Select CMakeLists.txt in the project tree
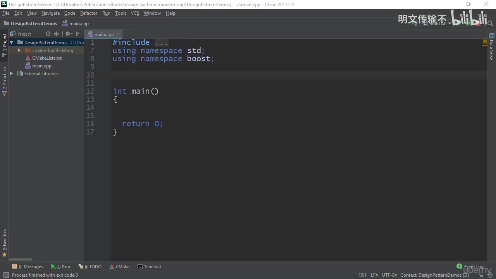The height and width of the screenshot is (279, 496). pos(43,58)
